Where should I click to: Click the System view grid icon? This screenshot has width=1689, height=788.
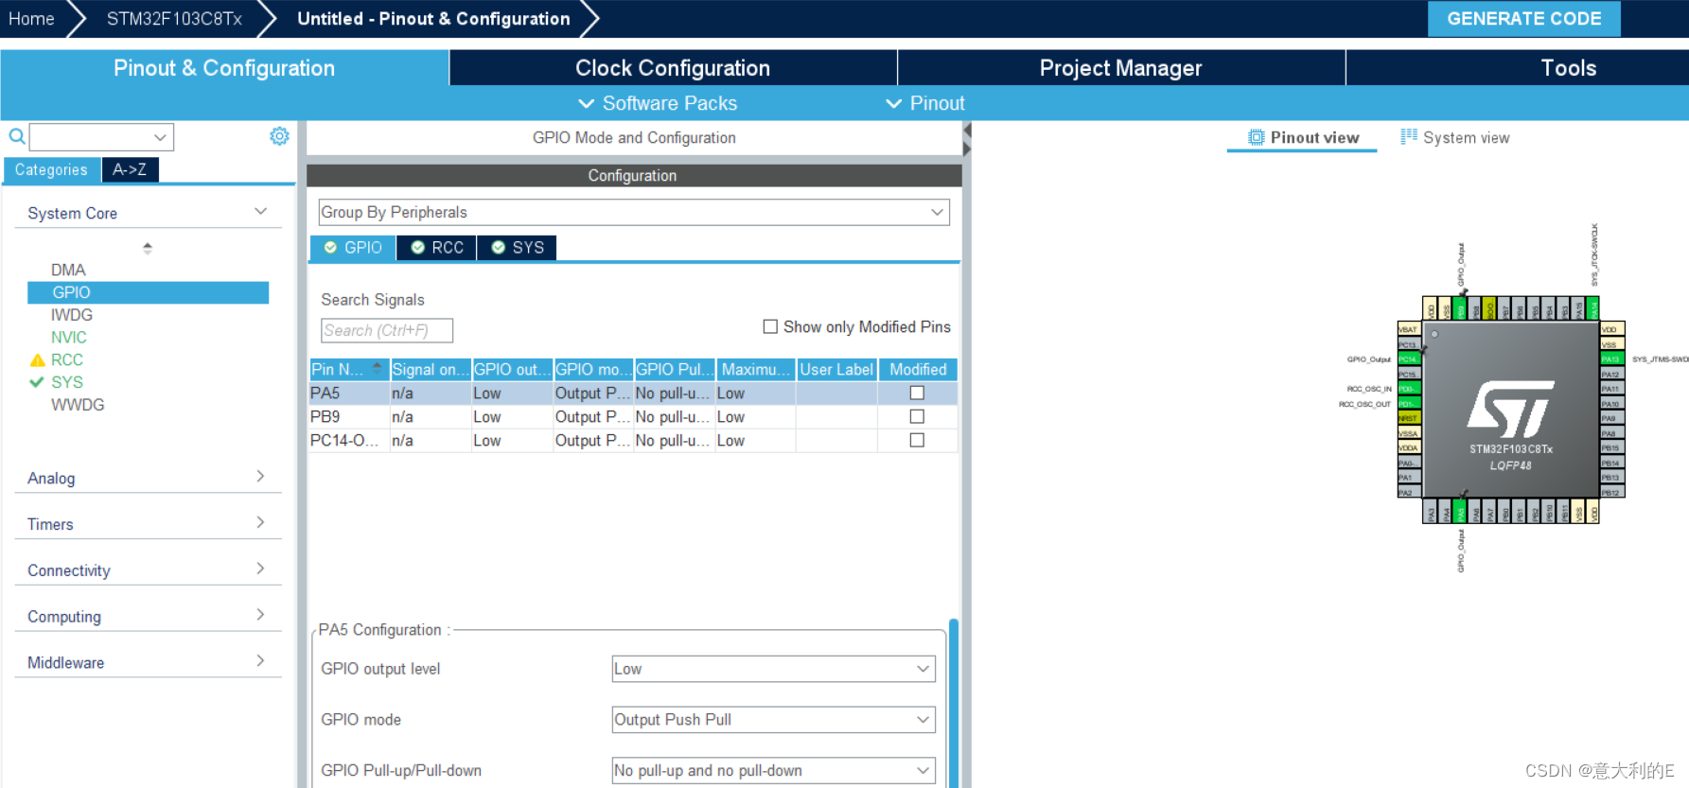pos(1409,136)
